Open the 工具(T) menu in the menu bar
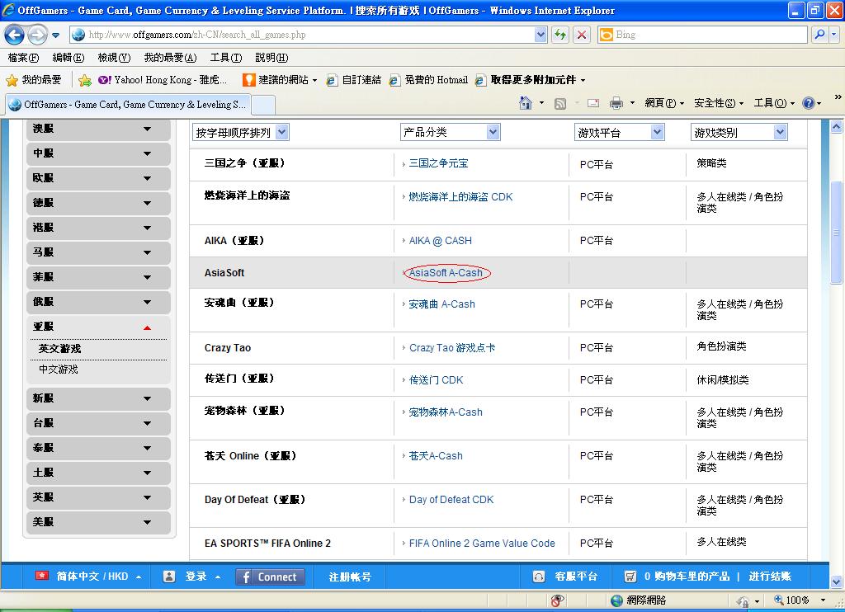 coord(226,58)
